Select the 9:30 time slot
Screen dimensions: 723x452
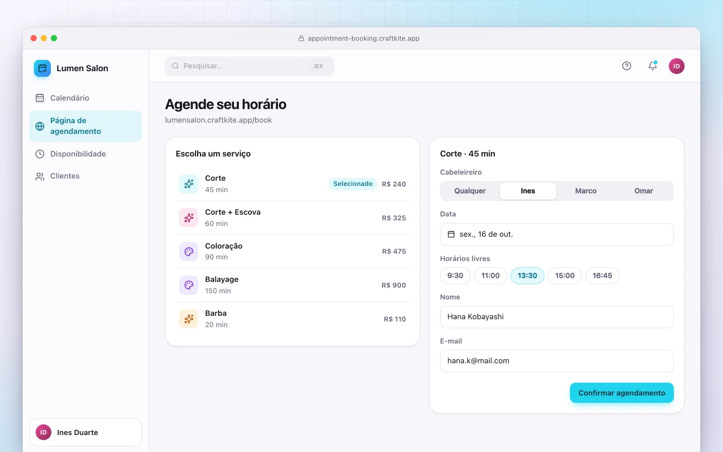click(x=455, y=276)
